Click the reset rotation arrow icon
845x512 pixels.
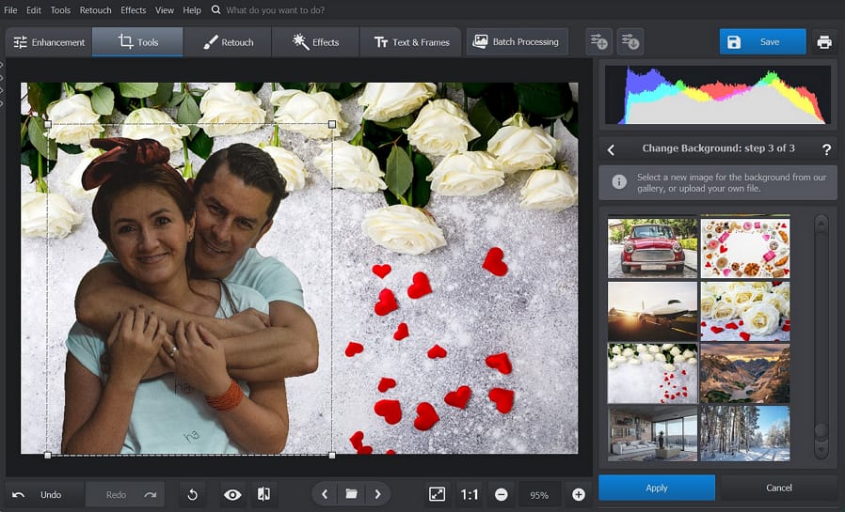[192, 494]
